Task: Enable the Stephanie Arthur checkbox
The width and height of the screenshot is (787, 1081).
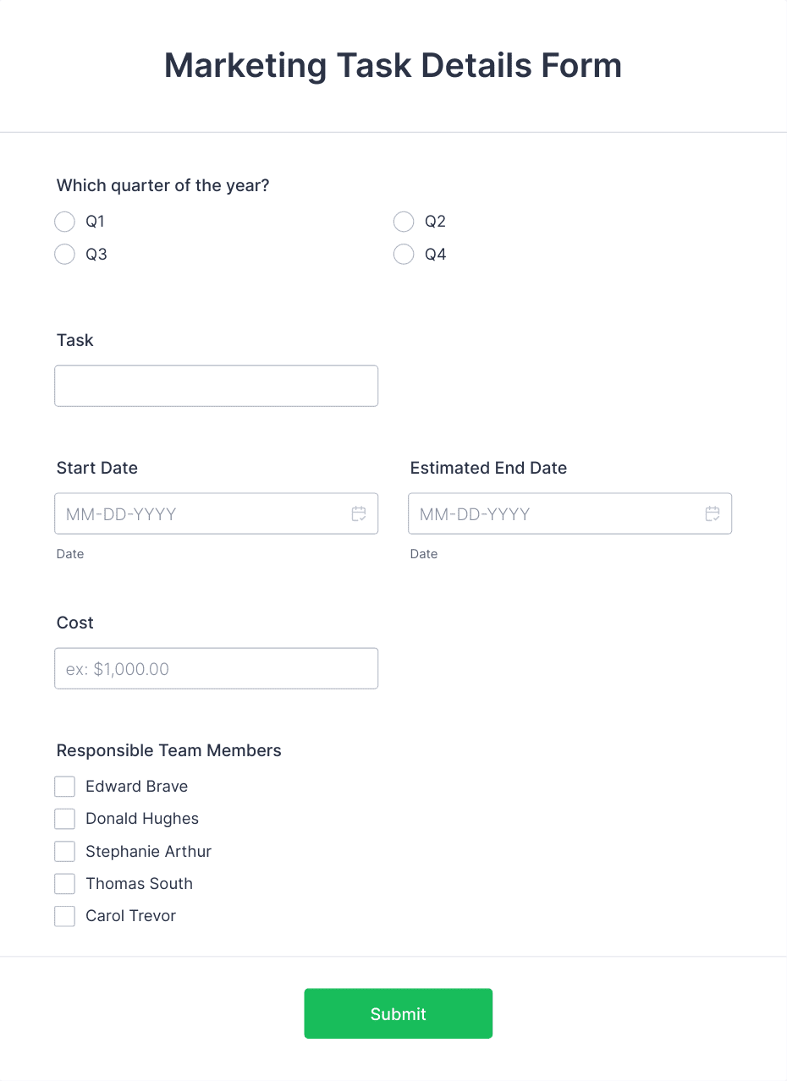Action: (64, 851)
